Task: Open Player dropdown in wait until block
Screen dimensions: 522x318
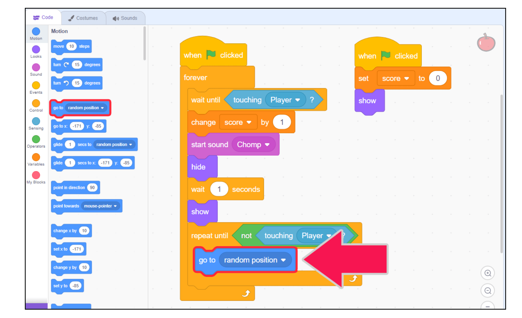Action: pos(285,100)
